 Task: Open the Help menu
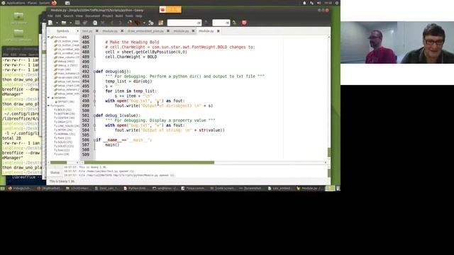[x=139, y=16]
